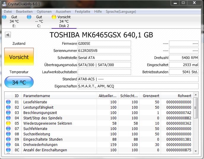Select the Wiederzugewiesene Sektoren parameter name
The image size is (204, 159).
(x=48, y=123)
